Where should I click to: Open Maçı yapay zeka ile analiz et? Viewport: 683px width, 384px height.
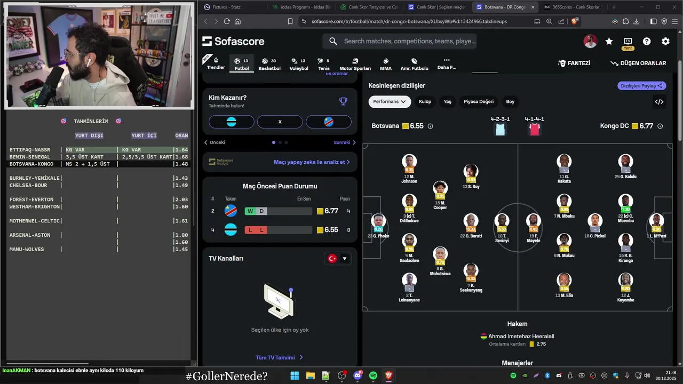click(312, 162)
